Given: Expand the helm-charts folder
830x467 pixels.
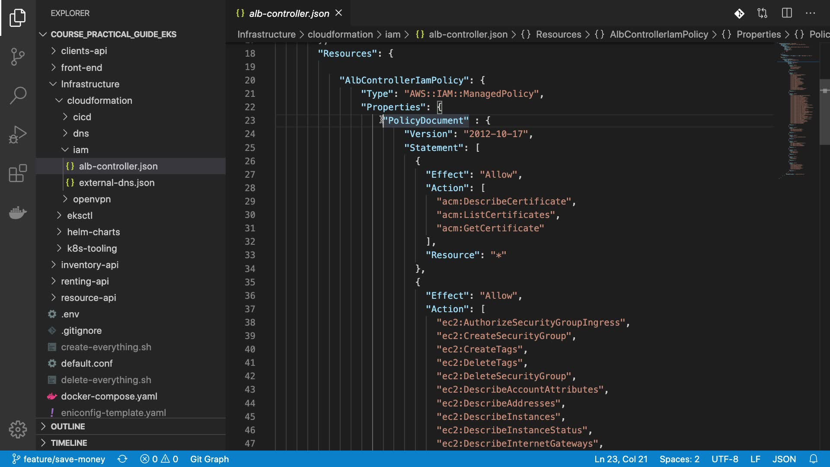Looking at the screenshot, I should tap(93, 232).
